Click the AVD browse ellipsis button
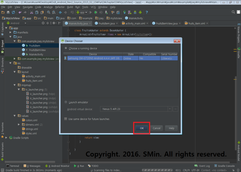The width and height of the screenshot is (241, 172). point(175,109)
